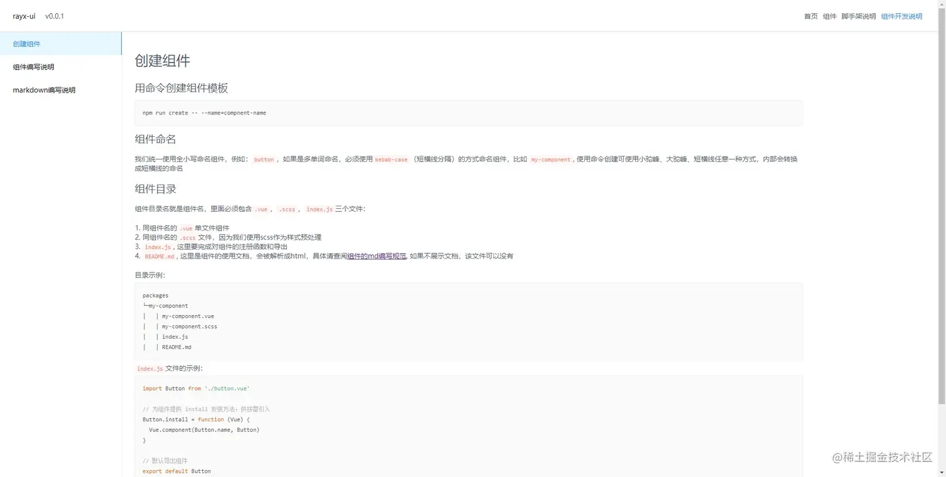Screen dimensions: 946x477
Task: Click the Button.install = function code line
Action: (x=196, y=419)
